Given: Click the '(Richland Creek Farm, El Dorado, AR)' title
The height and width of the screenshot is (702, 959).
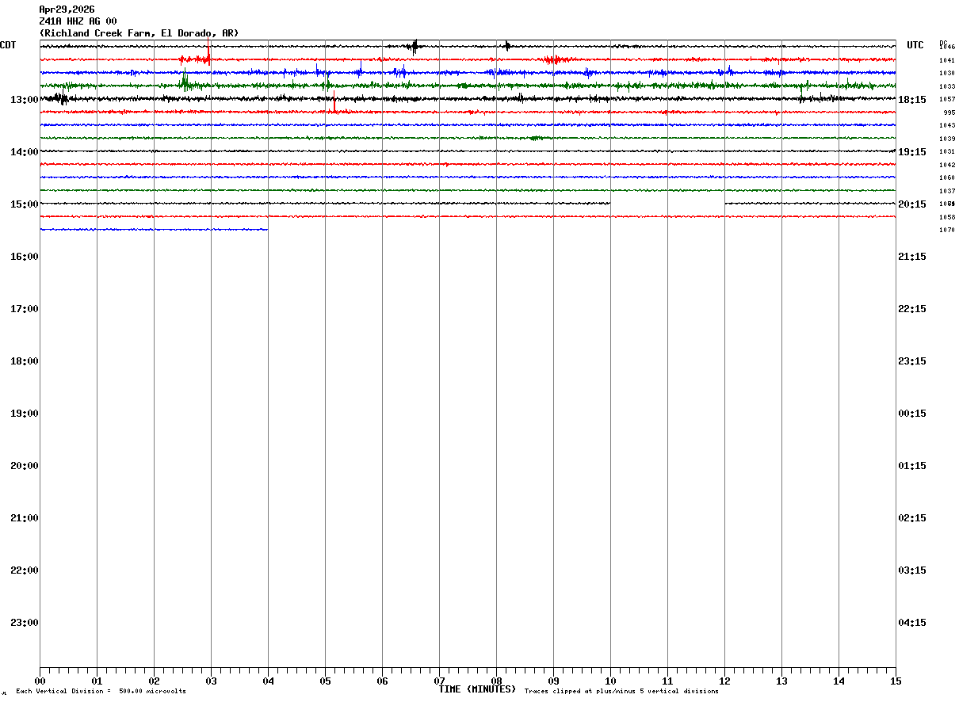Looking at the screenshot, I should pos(139,33).
